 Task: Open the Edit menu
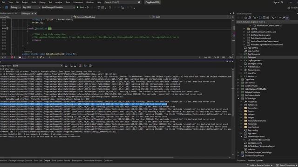pos(4,2)
